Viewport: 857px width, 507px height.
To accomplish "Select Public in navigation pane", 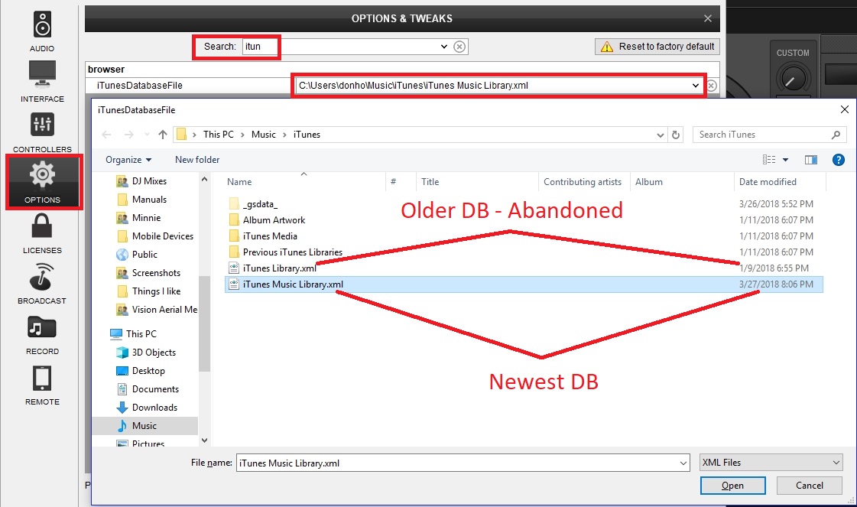I will click(144, 255).
